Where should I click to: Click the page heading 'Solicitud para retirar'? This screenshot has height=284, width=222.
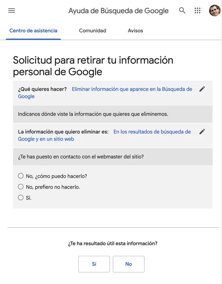pyautogui.click(x=93, y=66)
